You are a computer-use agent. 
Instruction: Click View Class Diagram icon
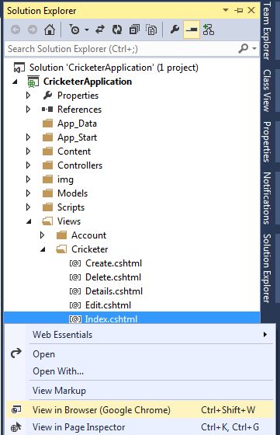coord(209,30)
